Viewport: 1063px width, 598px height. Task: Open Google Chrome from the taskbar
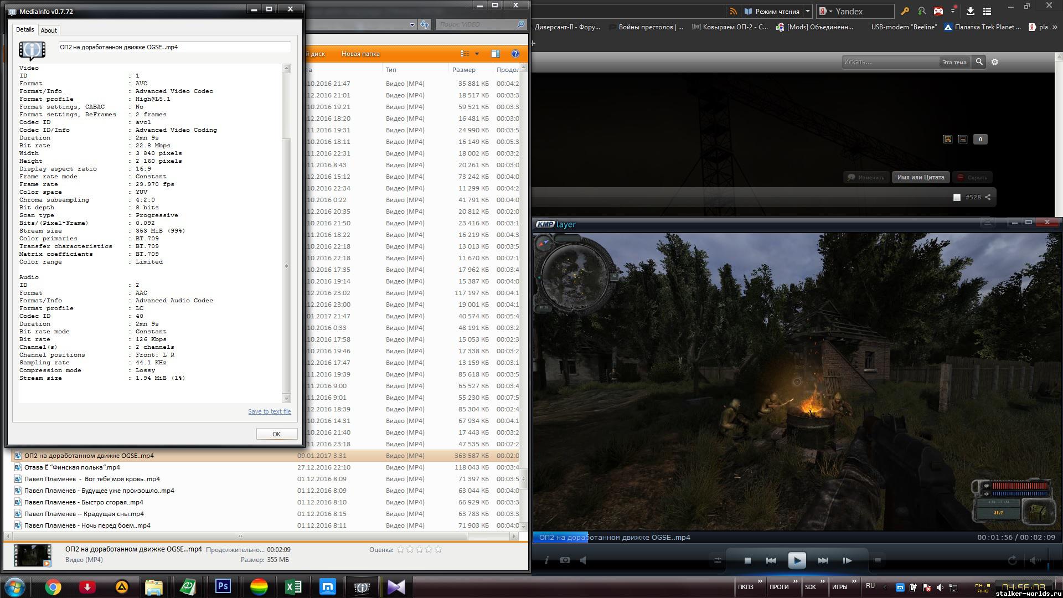53,586
